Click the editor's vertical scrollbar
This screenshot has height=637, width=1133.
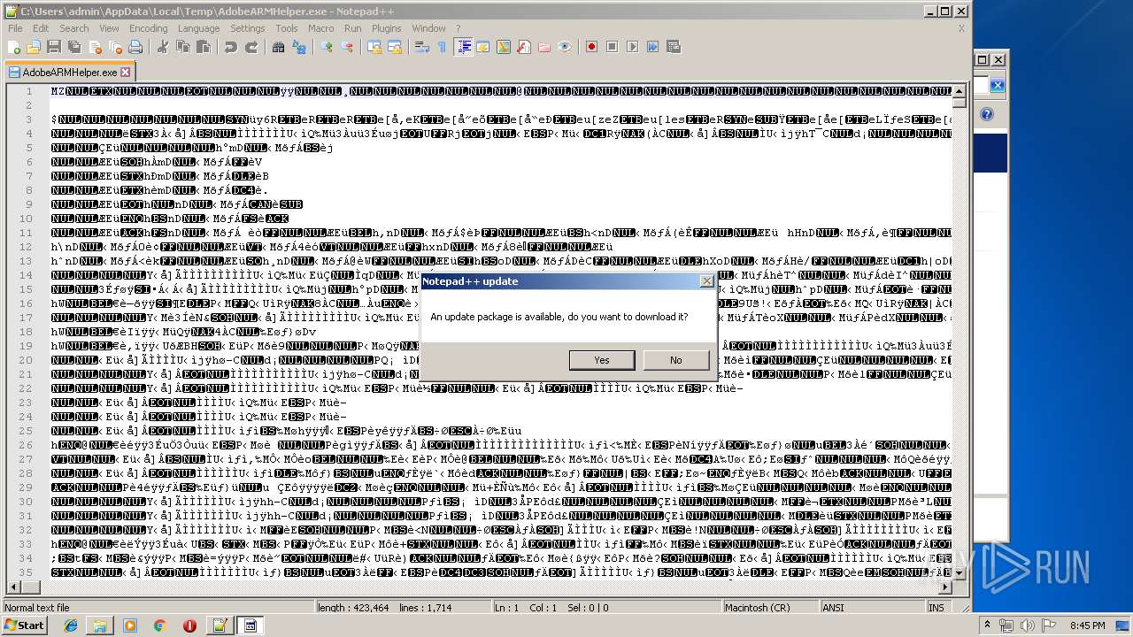pyautogui.click(x=960, y=332)
